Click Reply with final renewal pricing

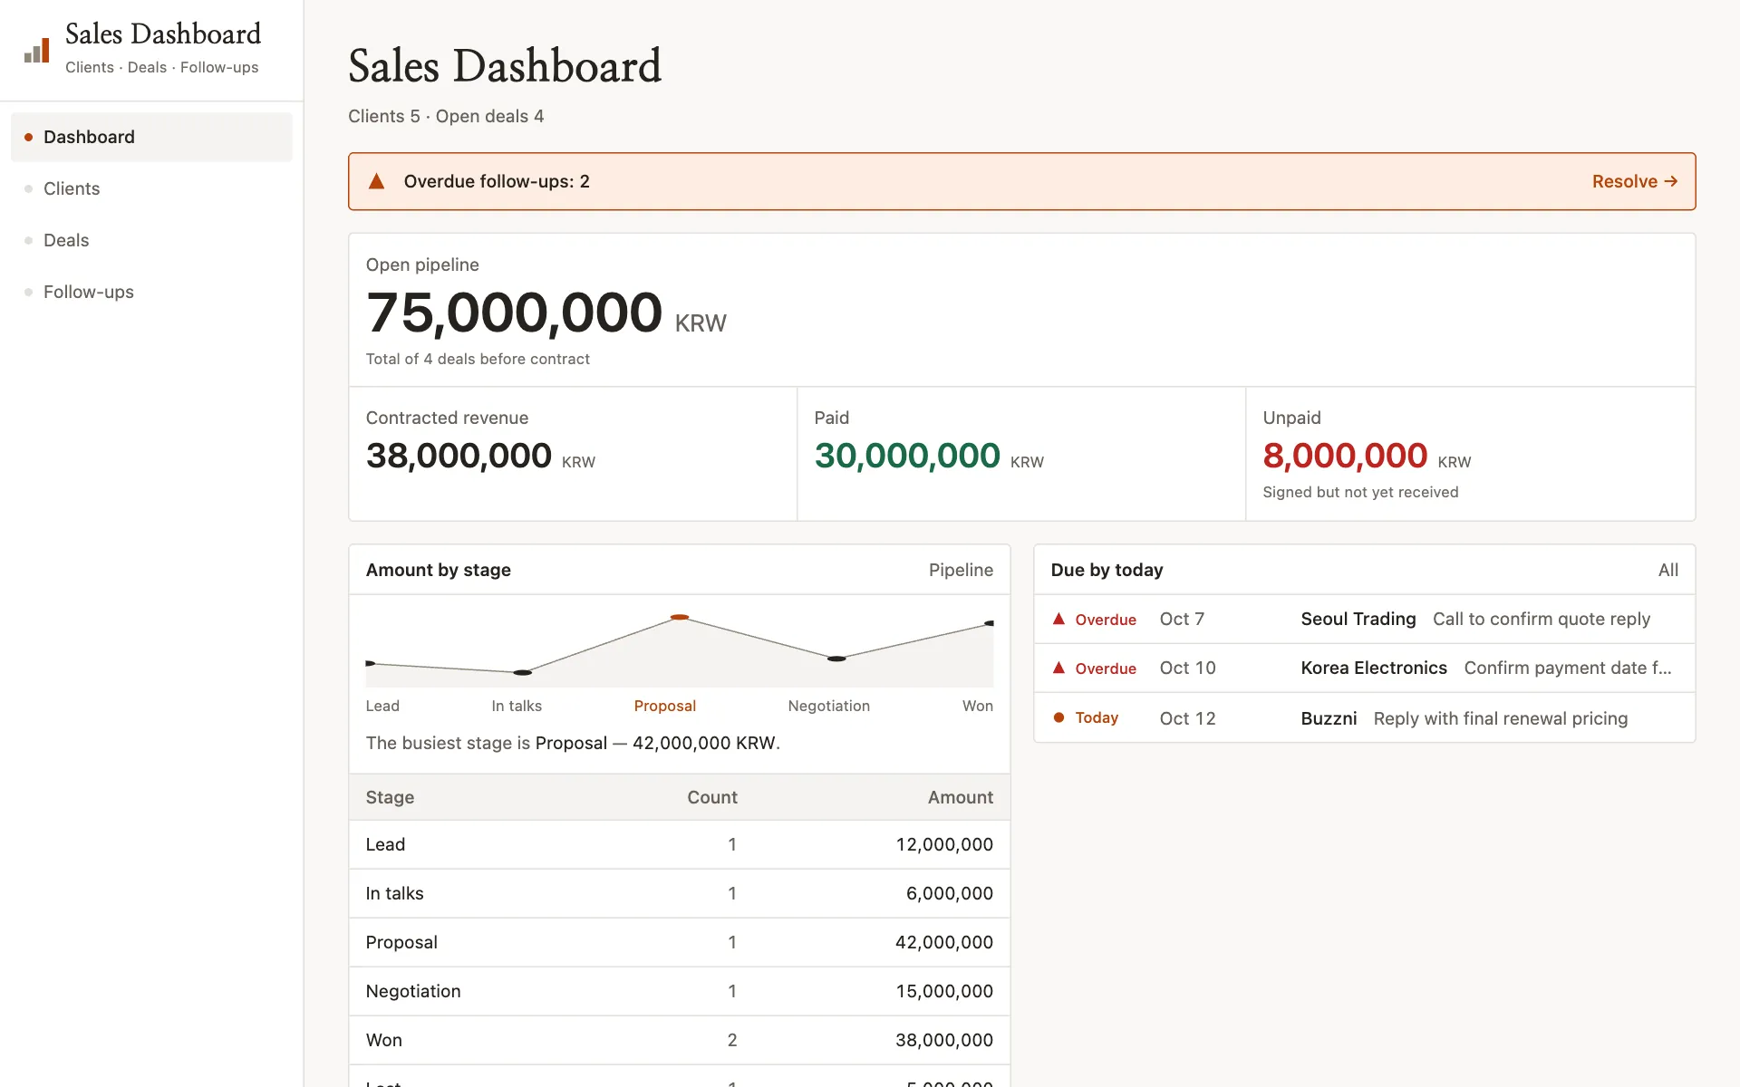point(1501,718)
